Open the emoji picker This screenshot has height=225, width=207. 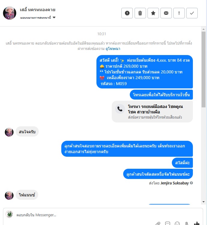pyautogui.click(x=177, y=223)
